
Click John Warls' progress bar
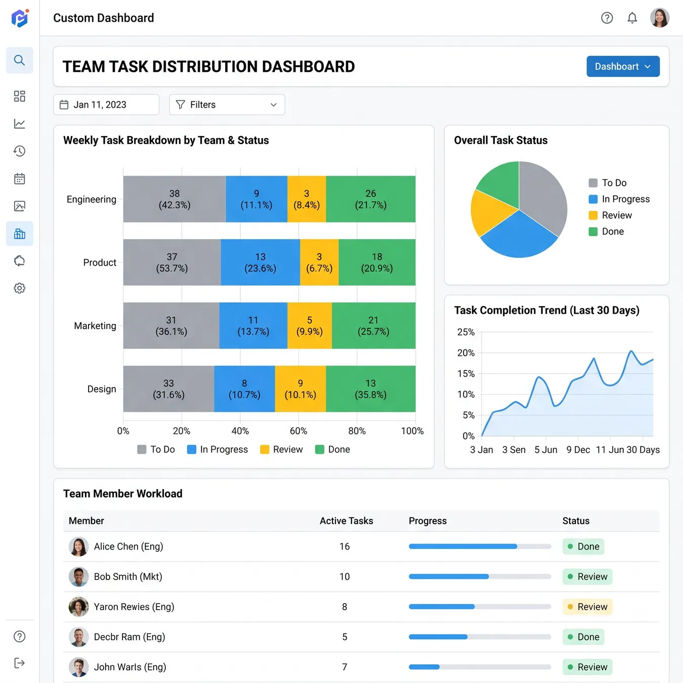coord(480,667)
